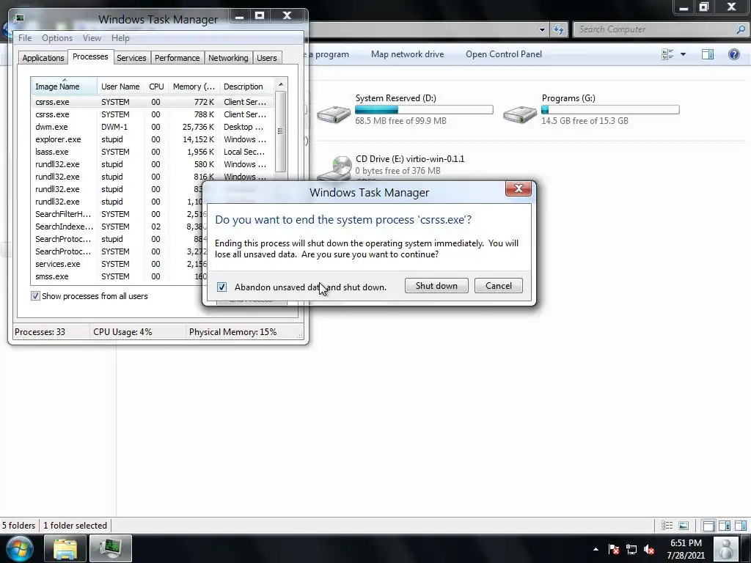Sort by Description column header

tap(246, 87)
